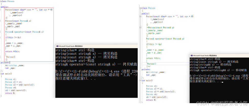Click 按任意键关闭此窗口 in the right console

coord(206,81)
